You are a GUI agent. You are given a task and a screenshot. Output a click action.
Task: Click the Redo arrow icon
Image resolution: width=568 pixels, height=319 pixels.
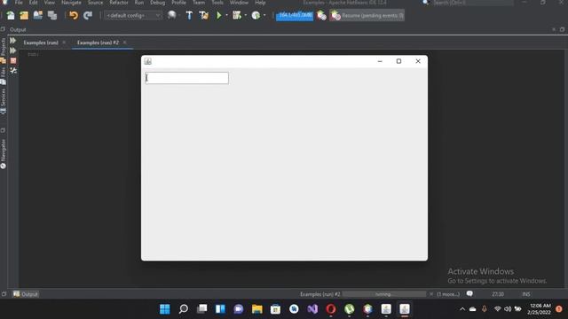coord(88,15)
